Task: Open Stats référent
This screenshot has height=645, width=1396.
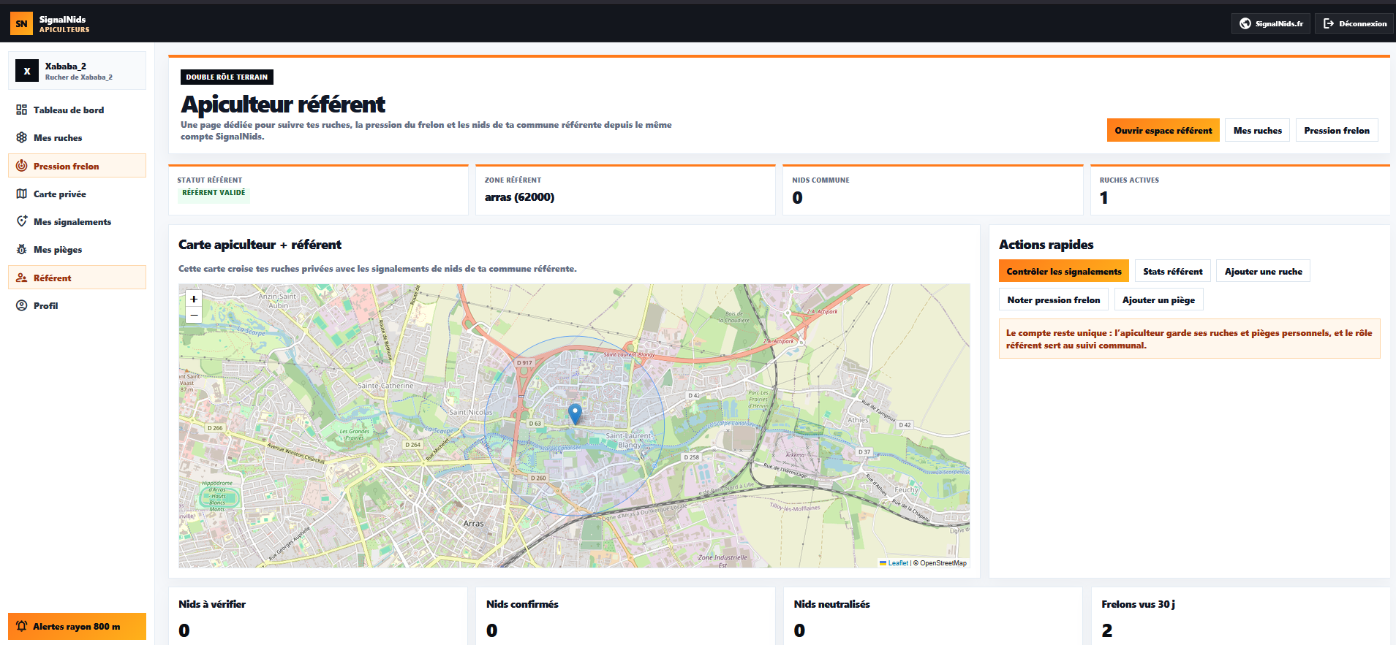Action: click(x=1172, y=271)
